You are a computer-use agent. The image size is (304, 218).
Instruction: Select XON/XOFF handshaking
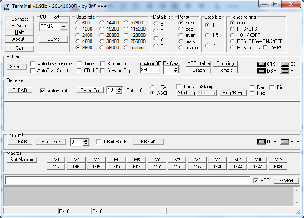232,35
